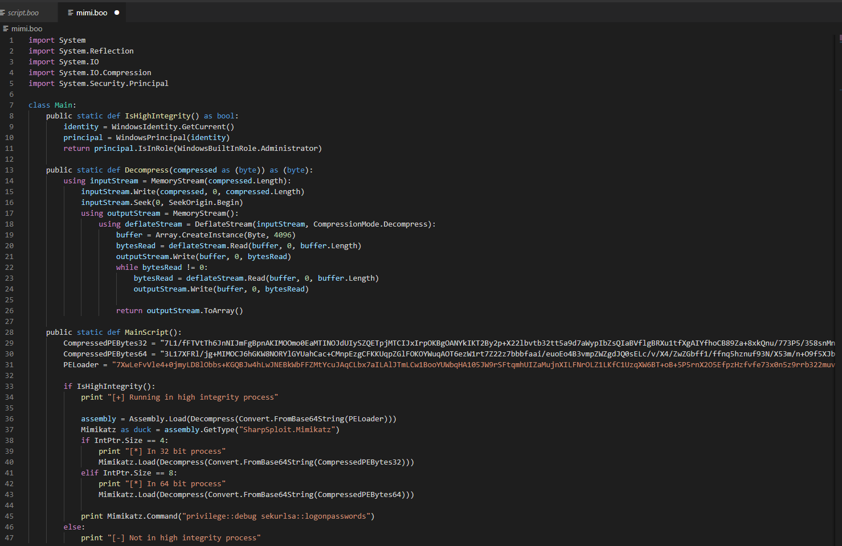Viewport: 842px width, 546px height.
Task: Click the 'IsHighIntegrity()' method definition
Action: (162, 116)
